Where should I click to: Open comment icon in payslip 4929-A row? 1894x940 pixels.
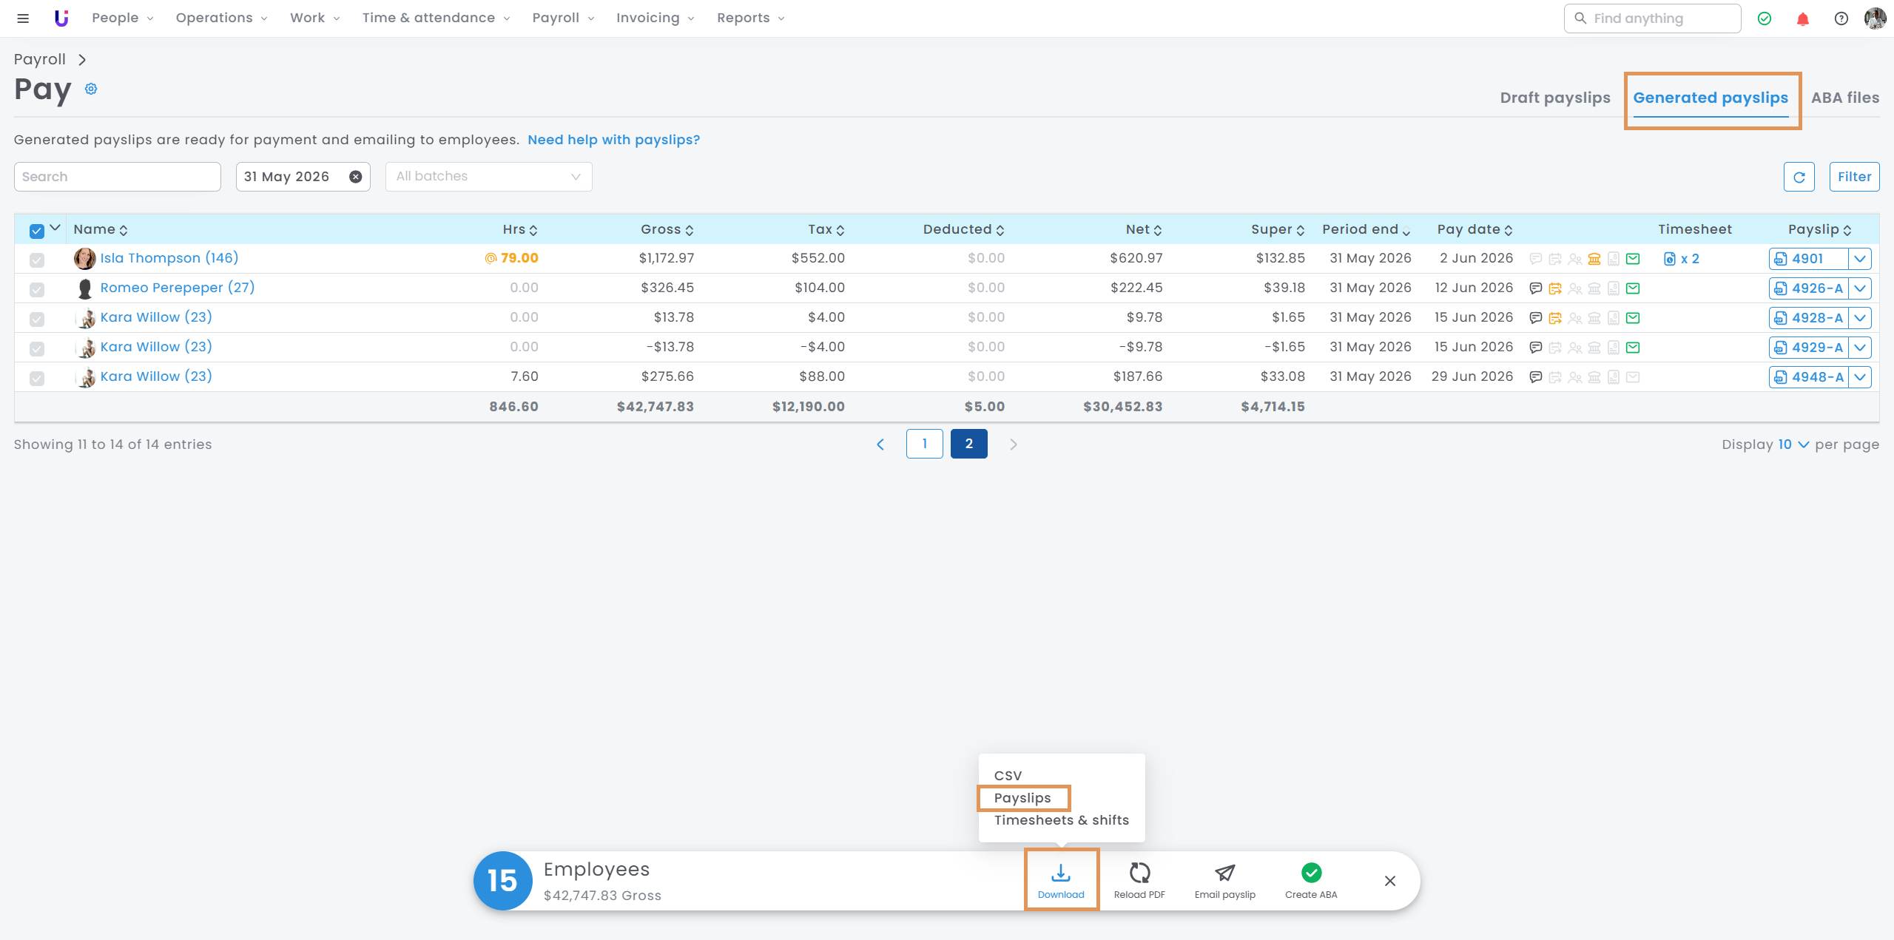1536,348
